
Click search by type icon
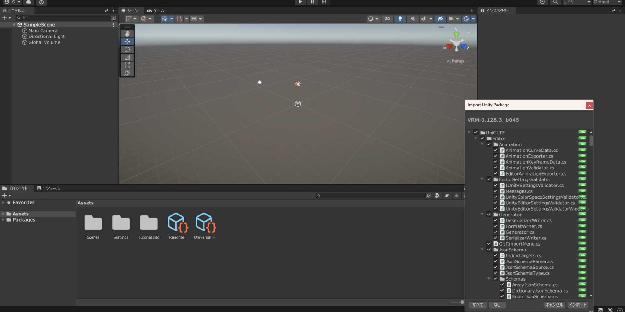click(x=438, y=196)
